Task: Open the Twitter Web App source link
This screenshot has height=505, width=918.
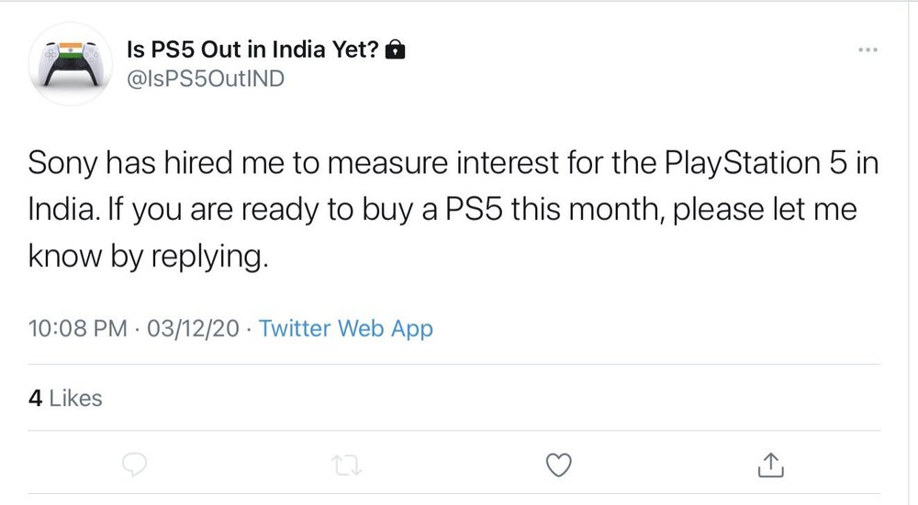Action: pyautogui.click(x=346, y=329)
